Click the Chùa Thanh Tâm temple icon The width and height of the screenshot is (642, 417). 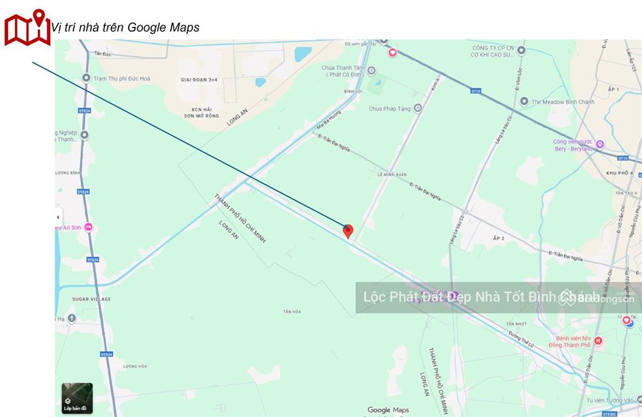(x=371, y=71)
